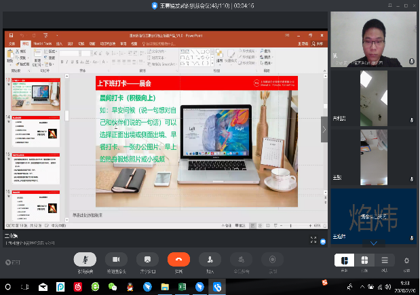420x295 pixels.
Task: Expand the full-screen toggle at bottom-right of shared screen
Action: click(314, 239)
